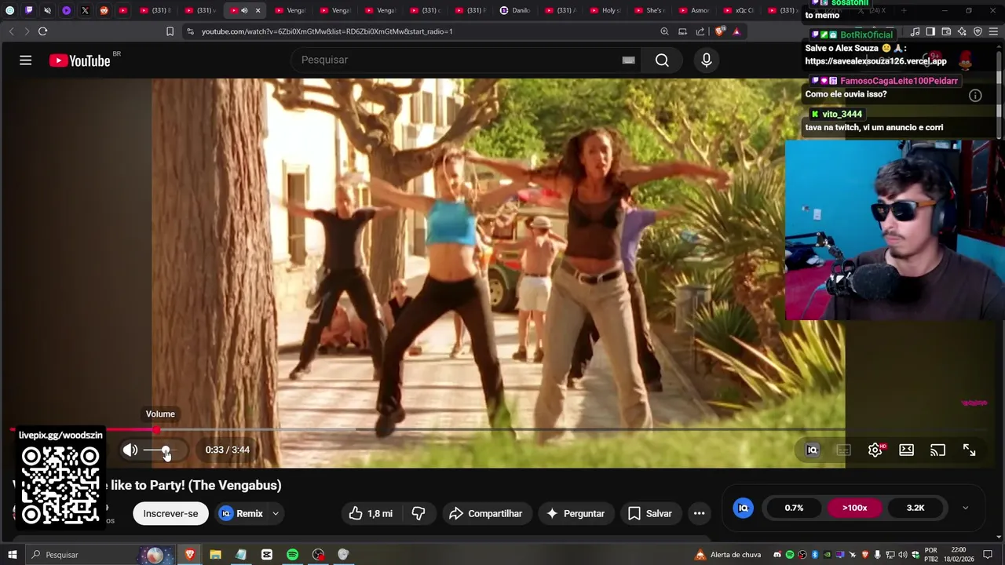
Task: Open Brave browser from the taskbar
Action: pos(189,555)
